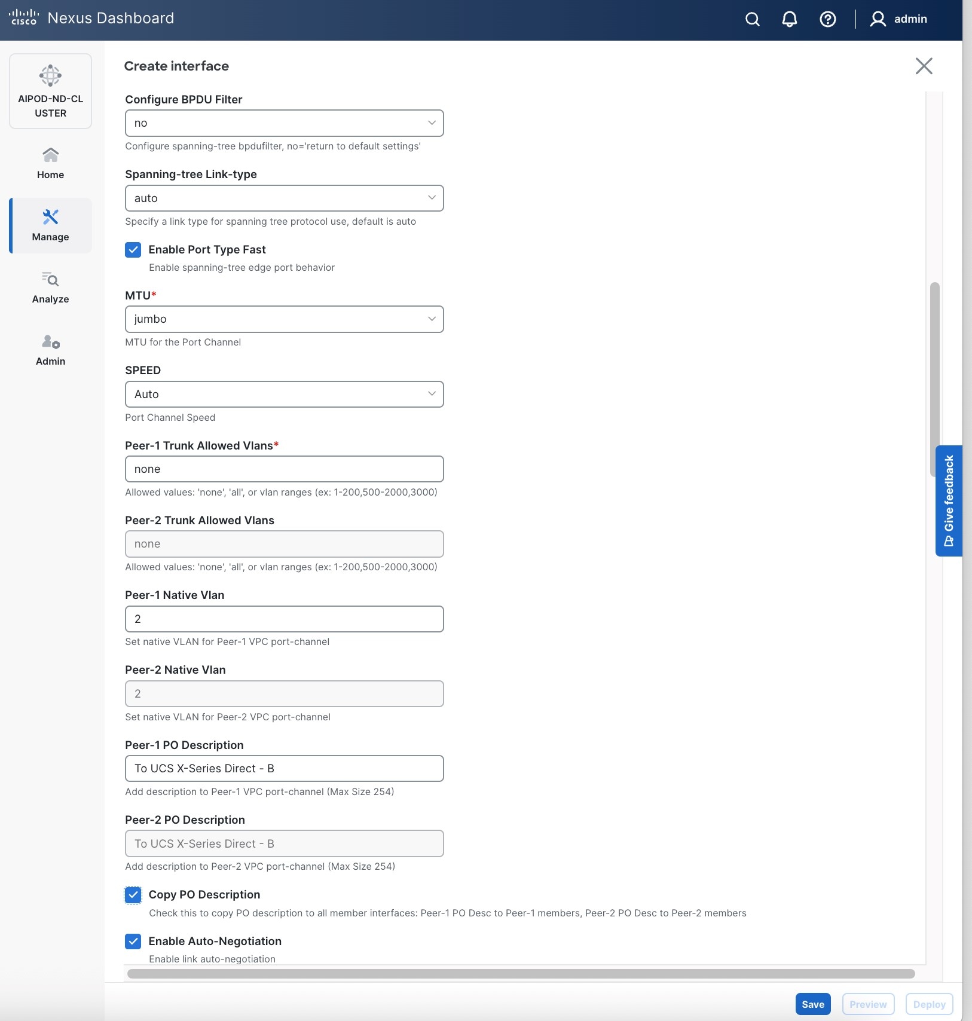
Task: Select Manage in the sidebar
Action: (x=50, y=225)
